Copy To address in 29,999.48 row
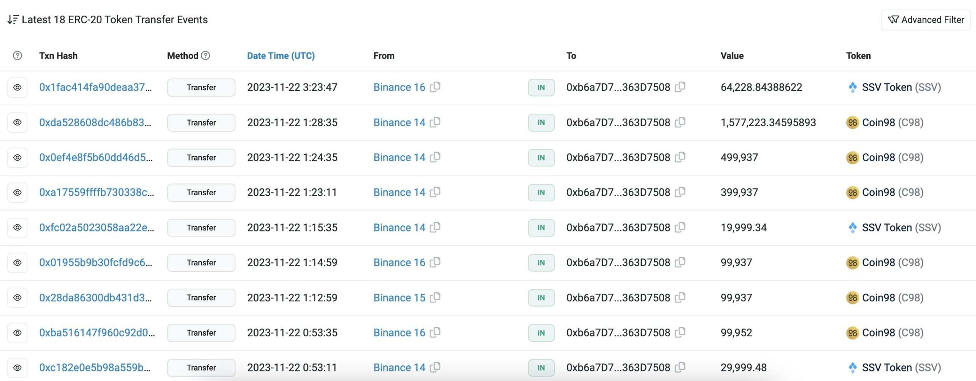 tap(680, 367)
